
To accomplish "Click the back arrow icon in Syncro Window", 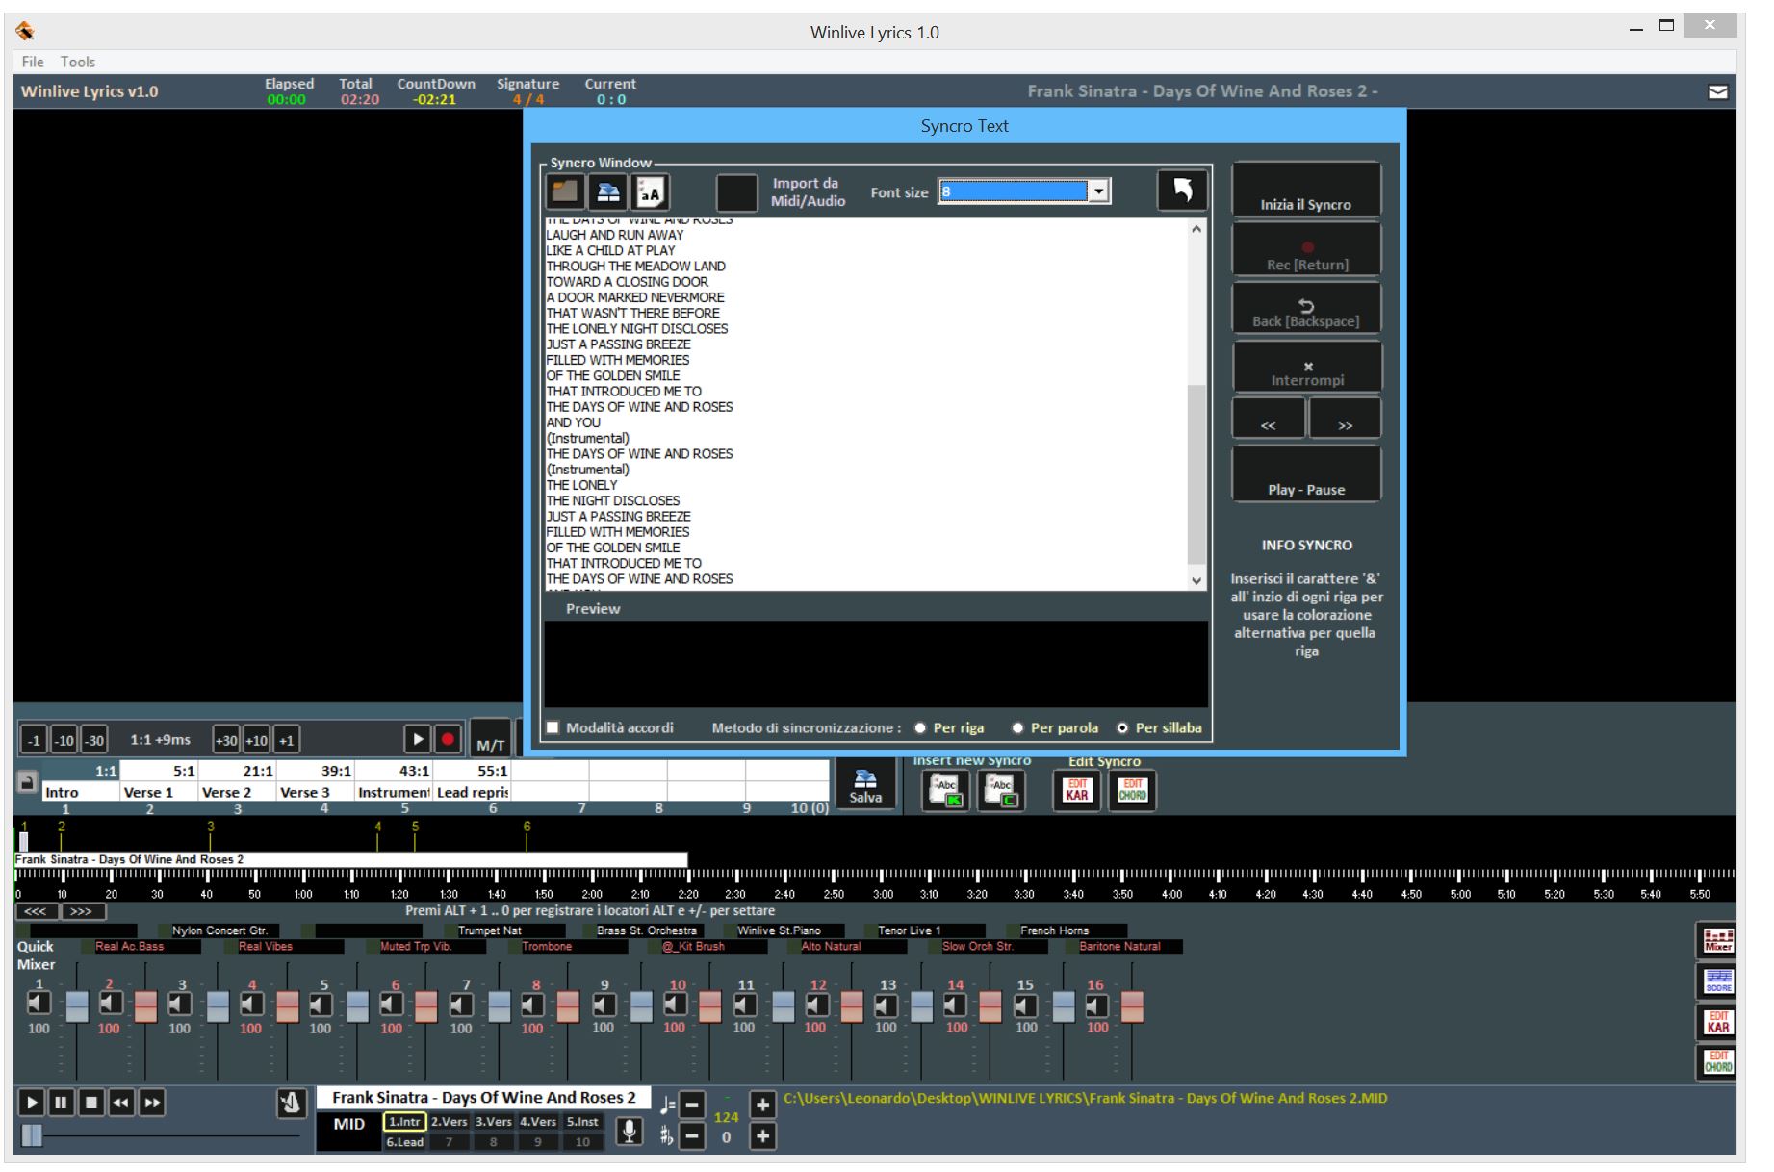I will pyautogui.click(x=1182, y=191).
